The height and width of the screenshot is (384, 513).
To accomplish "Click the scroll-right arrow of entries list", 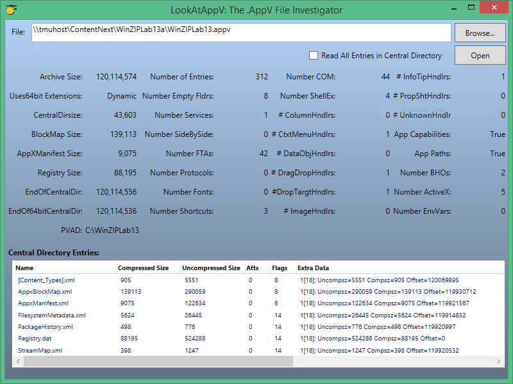I will point(498,361).
